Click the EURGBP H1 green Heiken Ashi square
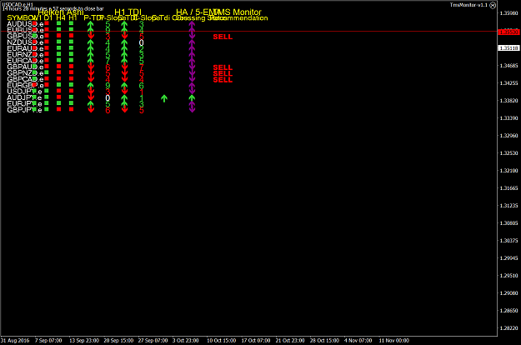This screenshot has height=345, width=521. (71, 85)
